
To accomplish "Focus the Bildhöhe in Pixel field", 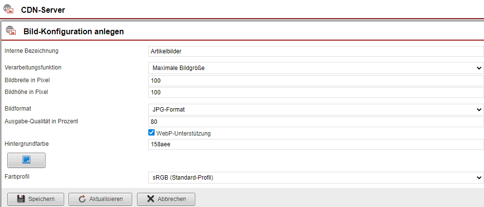I will point(316,92).
